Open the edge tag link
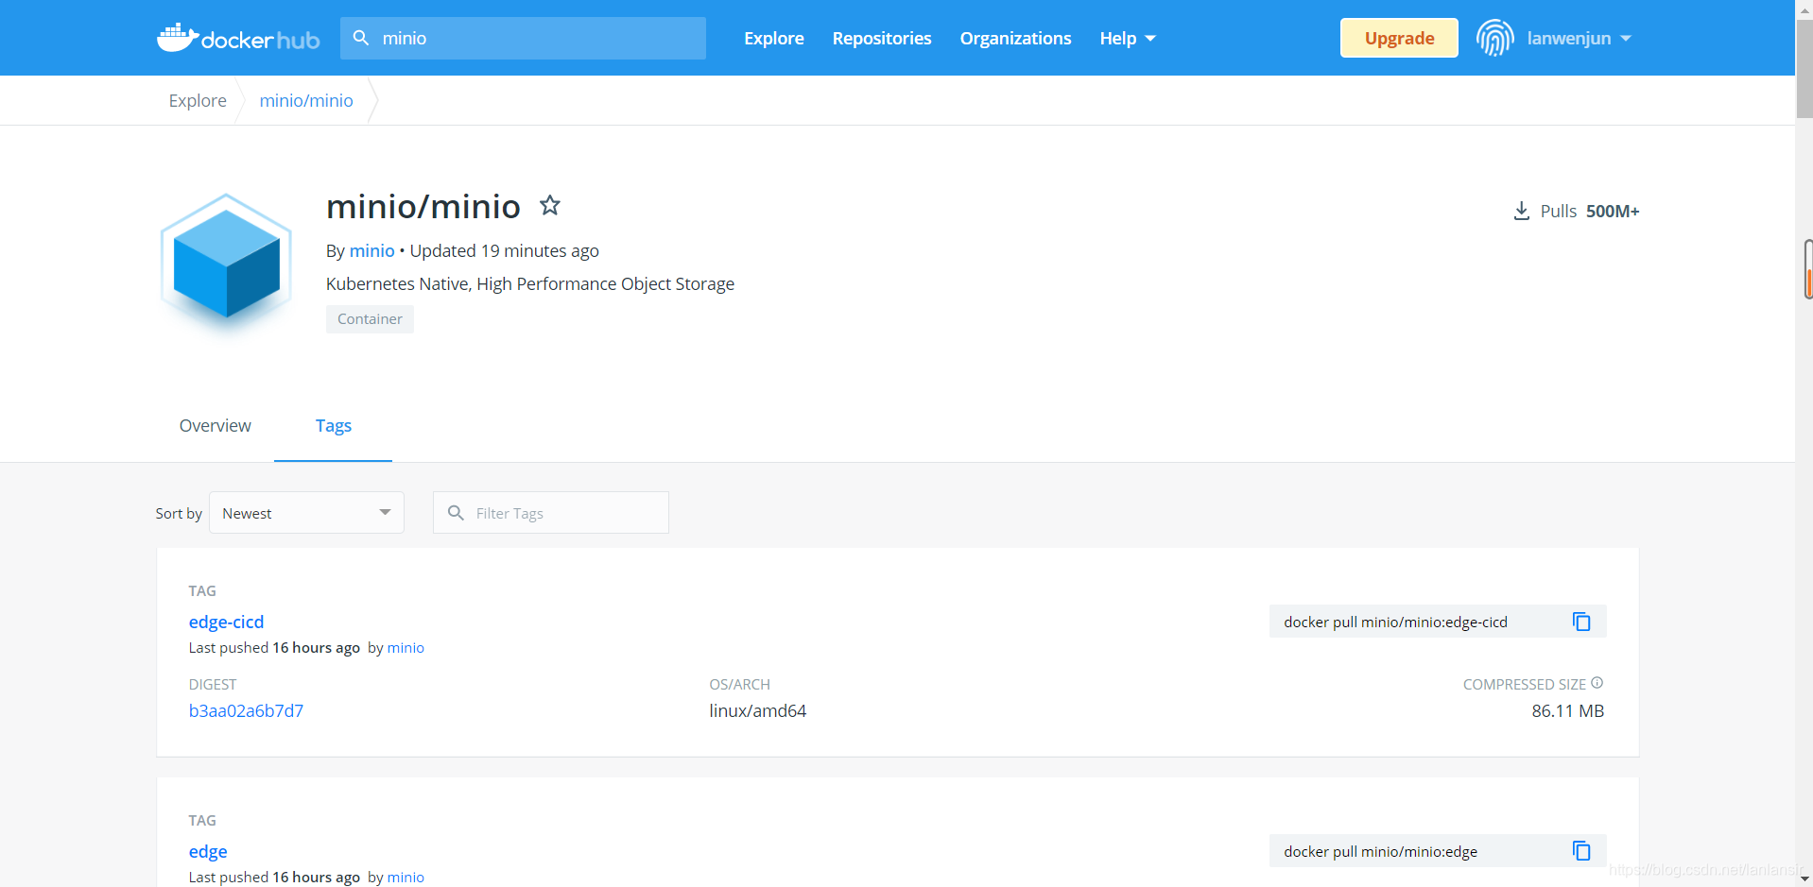The image size is (1813, 887). click(x=208, y=851)
